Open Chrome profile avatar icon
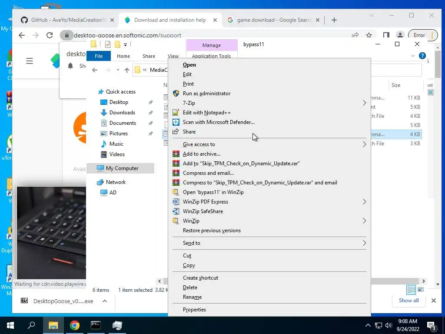This screenshot has width=445, height=334. pyautogui.click(x=400, y=35)
